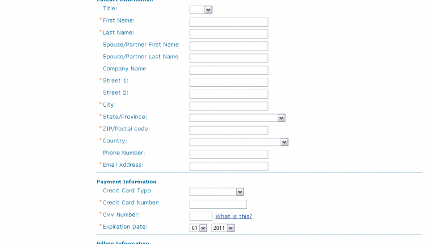Choose the expiration year dropdown
Screen dimensions: 426x244
click(223, 228)
